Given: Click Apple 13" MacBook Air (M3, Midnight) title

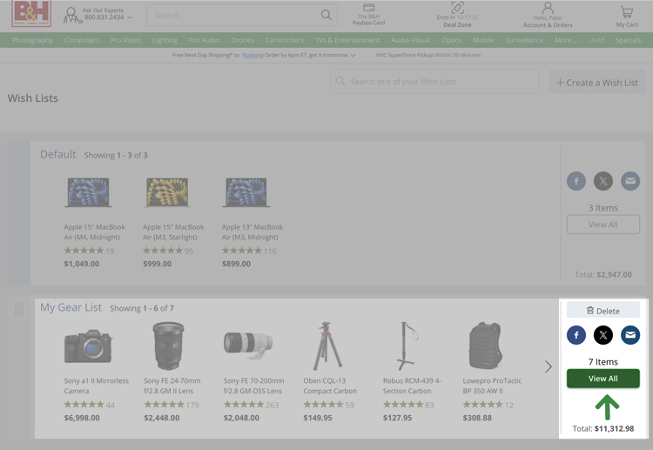Looking at the screenshot, I should click(252, 232).
